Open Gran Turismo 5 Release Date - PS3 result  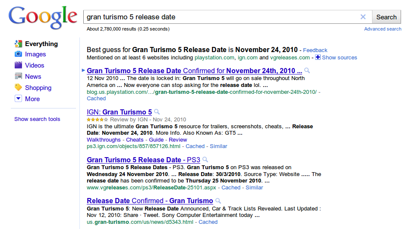point(144,160)
